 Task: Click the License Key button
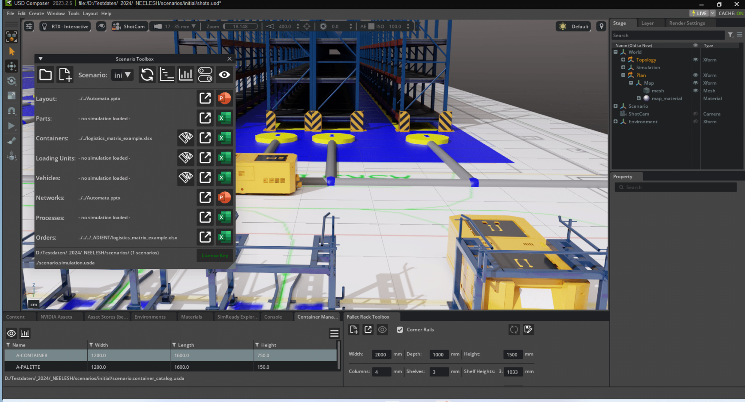[x=214, y=256]
